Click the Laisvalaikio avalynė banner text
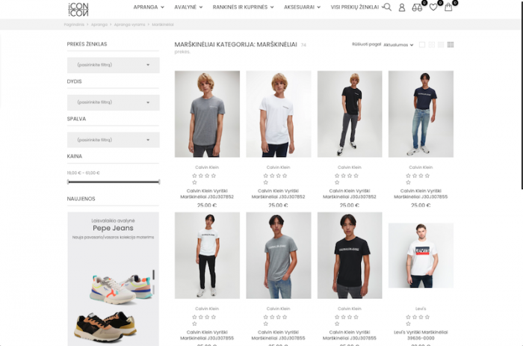The width and height of the screenshot is (523, 346). (x=113, y=220)
